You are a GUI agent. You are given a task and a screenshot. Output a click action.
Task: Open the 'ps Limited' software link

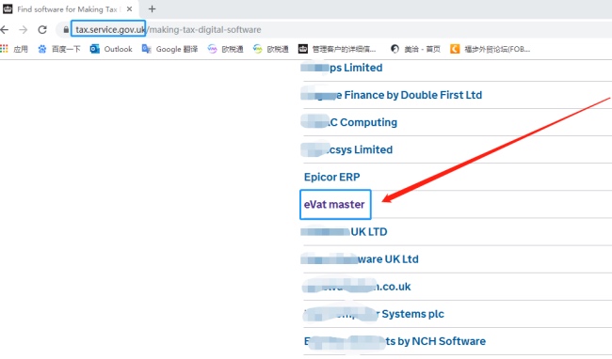pos(342,68)
